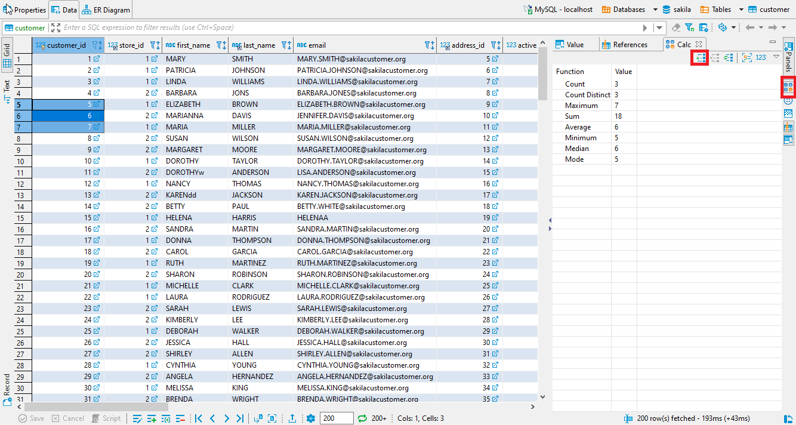Switch to the ER Diagram tab
Viewport: 796px width, 425px height.
tap(106, 9)
